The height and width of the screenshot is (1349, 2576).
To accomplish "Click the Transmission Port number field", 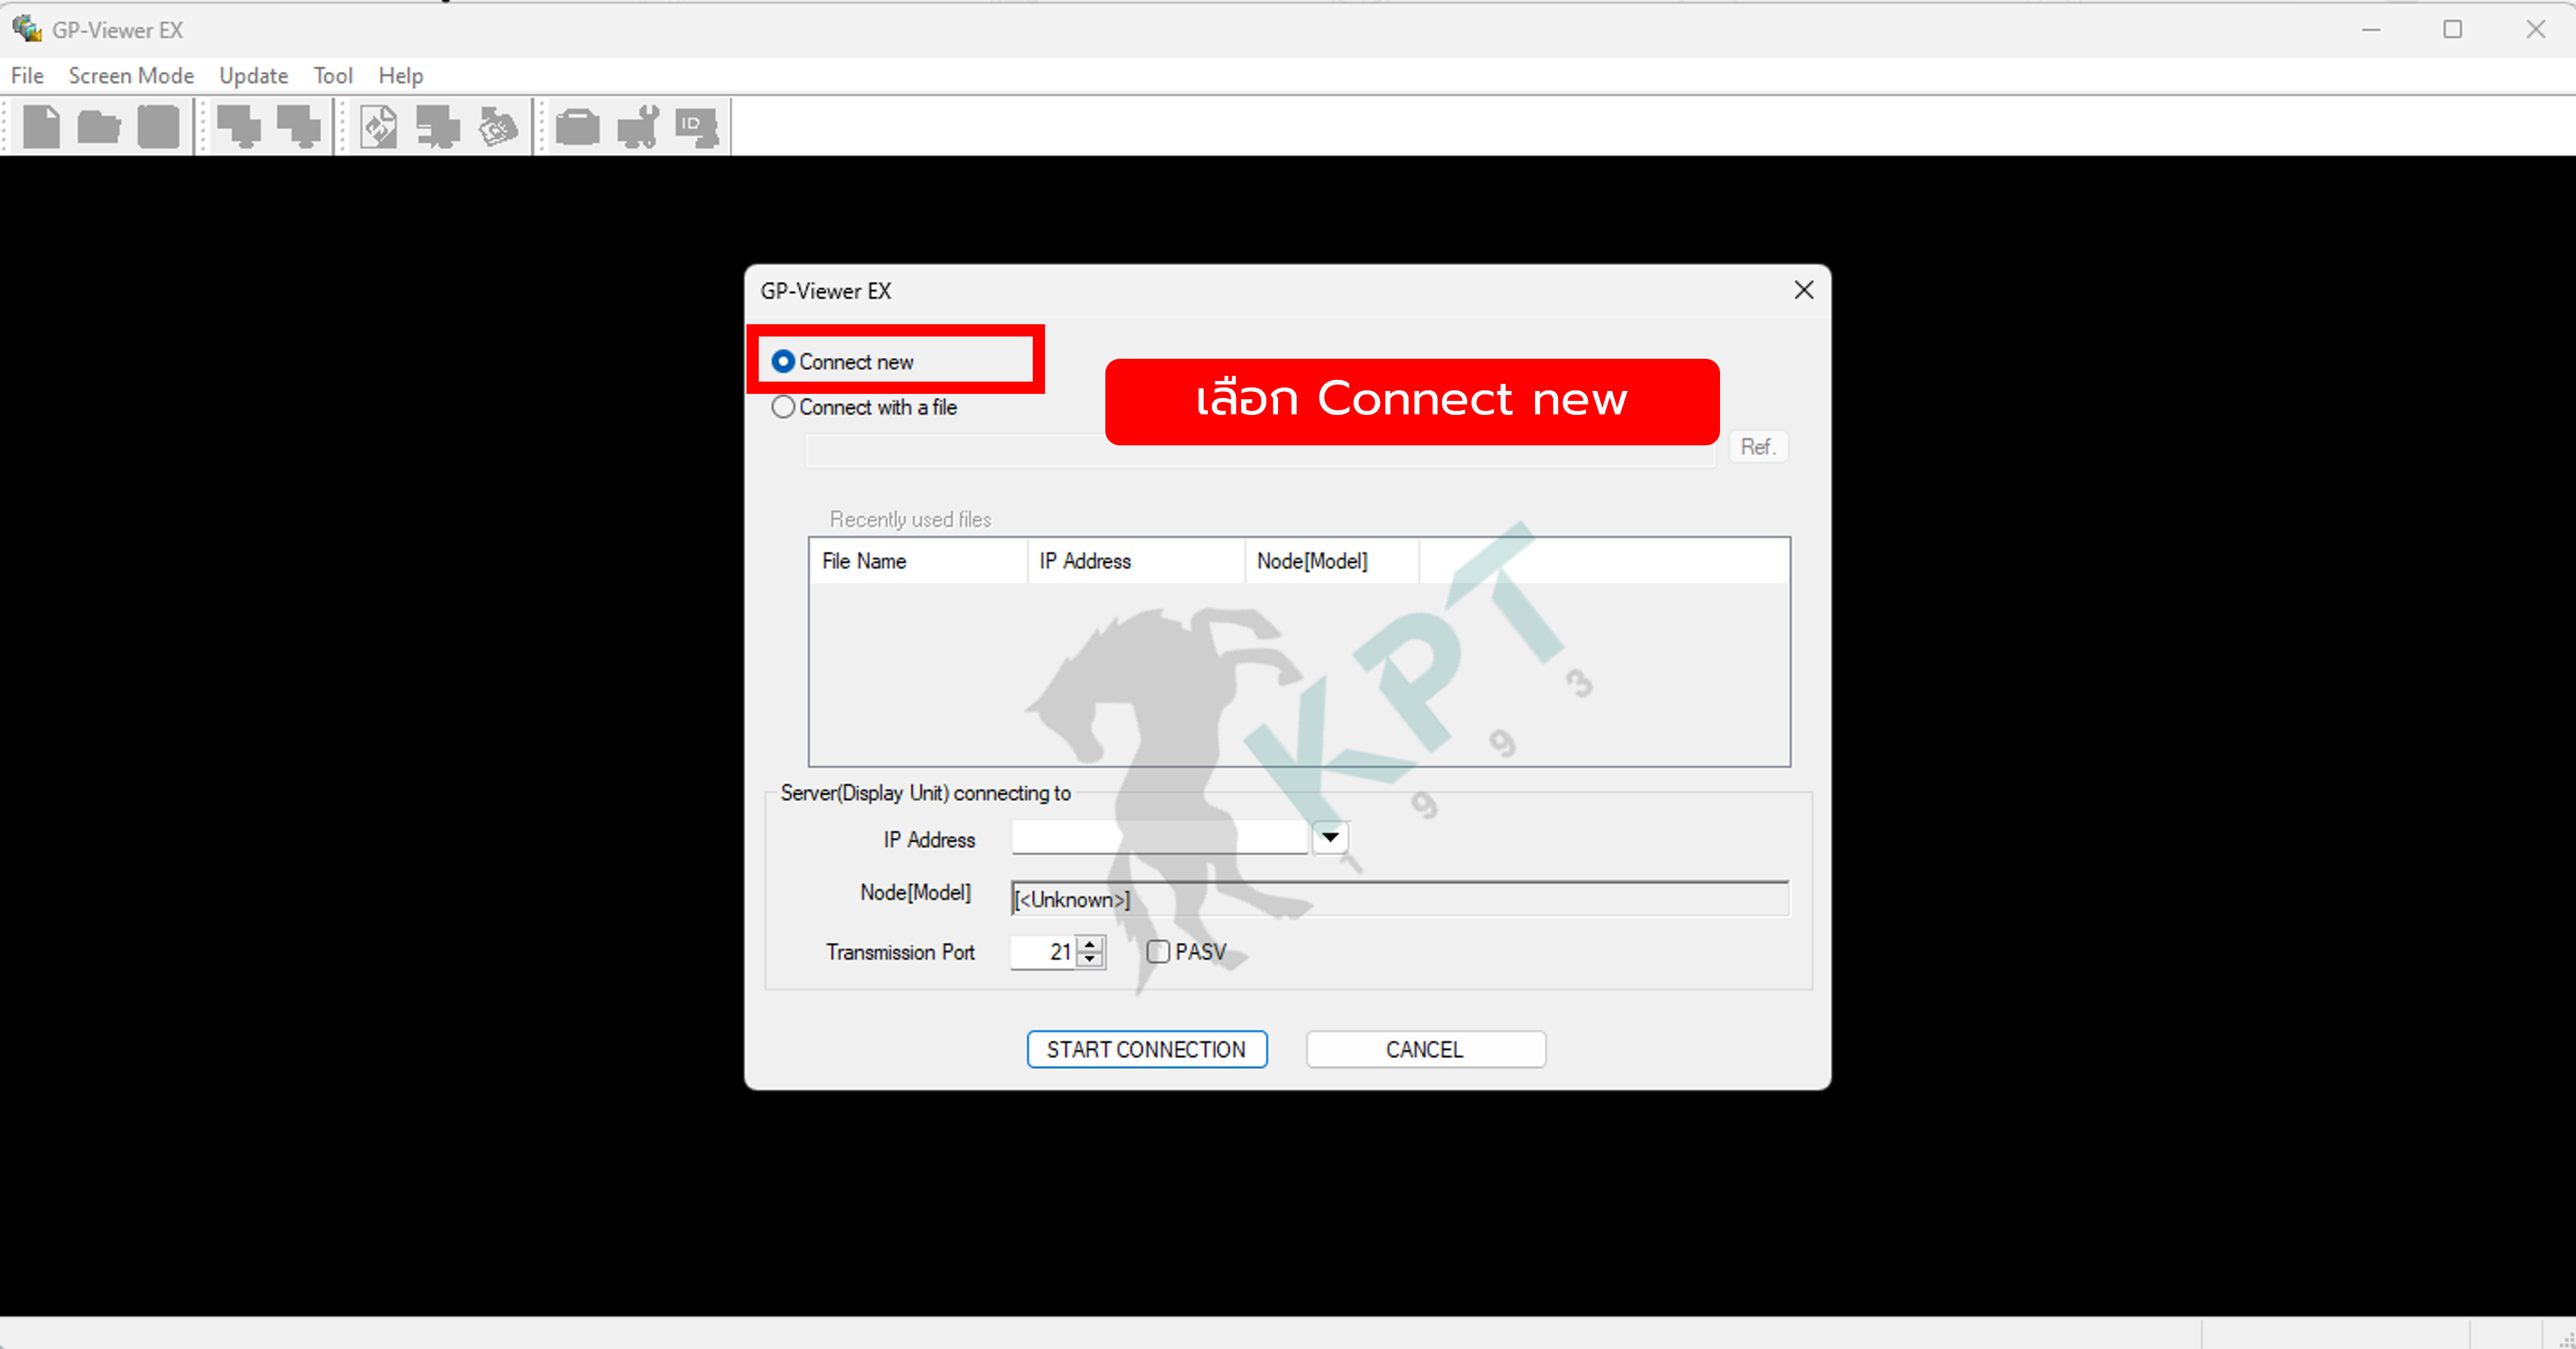I will click(1043, 952).
